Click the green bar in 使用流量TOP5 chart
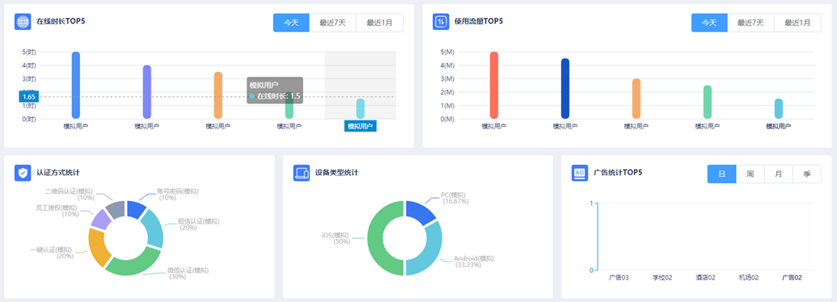Image resolution: width=837 pixels, height=302 pixels. [708, 102]
